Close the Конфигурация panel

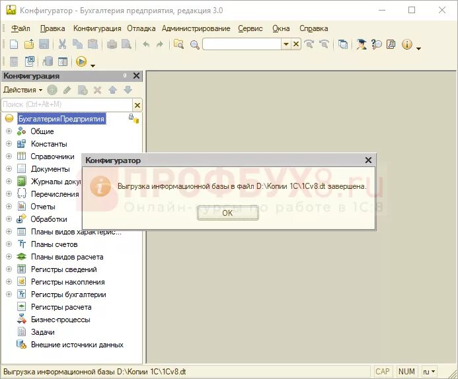(136, 76)
